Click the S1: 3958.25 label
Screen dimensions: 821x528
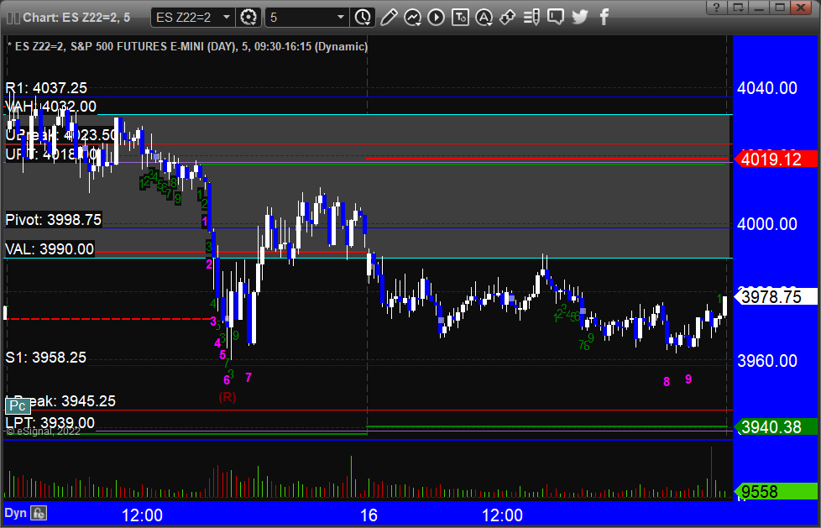pyautogui.click(x=45, y=358)
